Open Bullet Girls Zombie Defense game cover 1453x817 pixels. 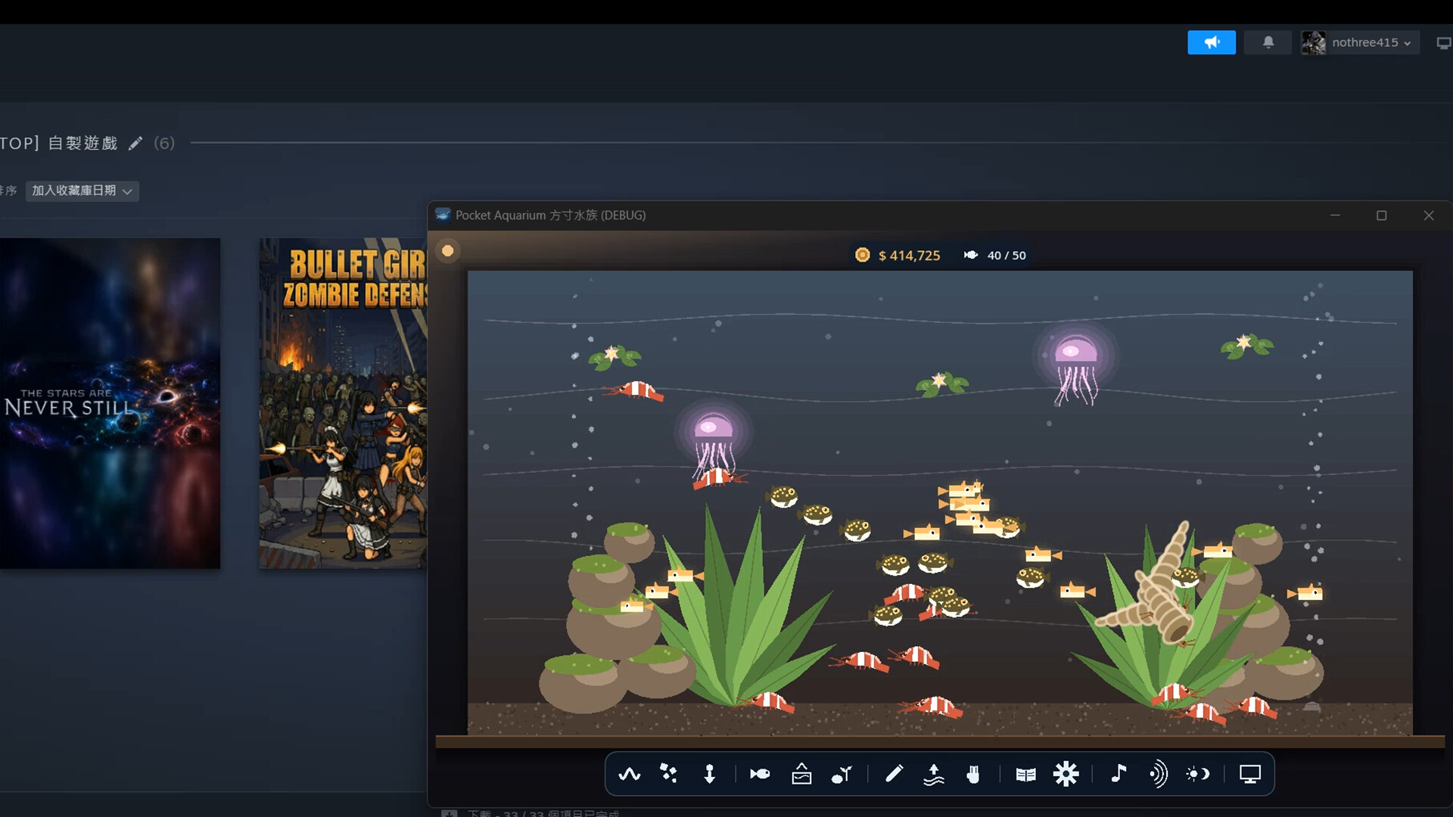tap(343, 403)
